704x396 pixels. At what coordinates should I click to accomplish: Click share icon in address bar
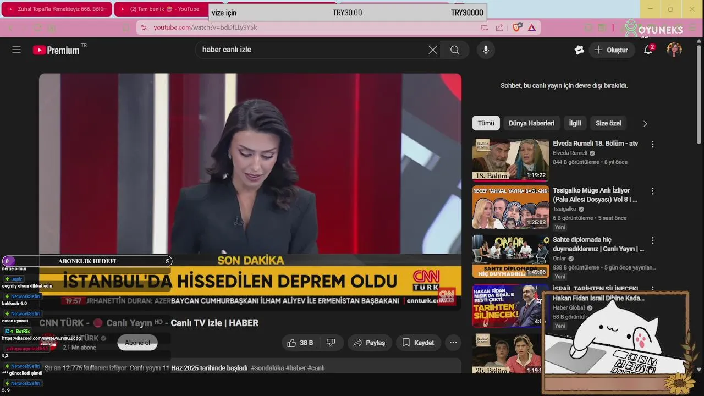499,28
